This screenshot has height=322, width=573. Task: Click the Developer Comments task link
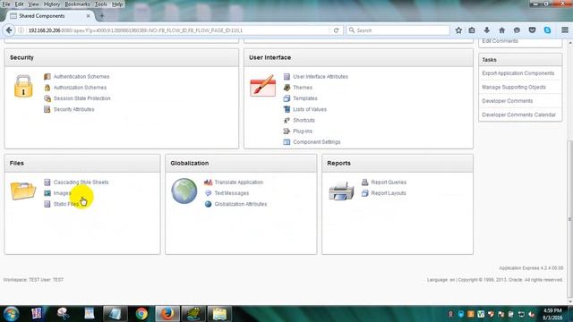[x=508, y=101]
